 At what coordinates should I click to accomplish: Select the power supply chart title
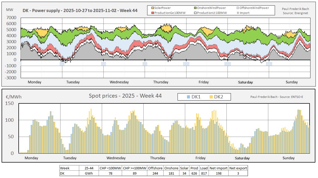tap(80, 11)
